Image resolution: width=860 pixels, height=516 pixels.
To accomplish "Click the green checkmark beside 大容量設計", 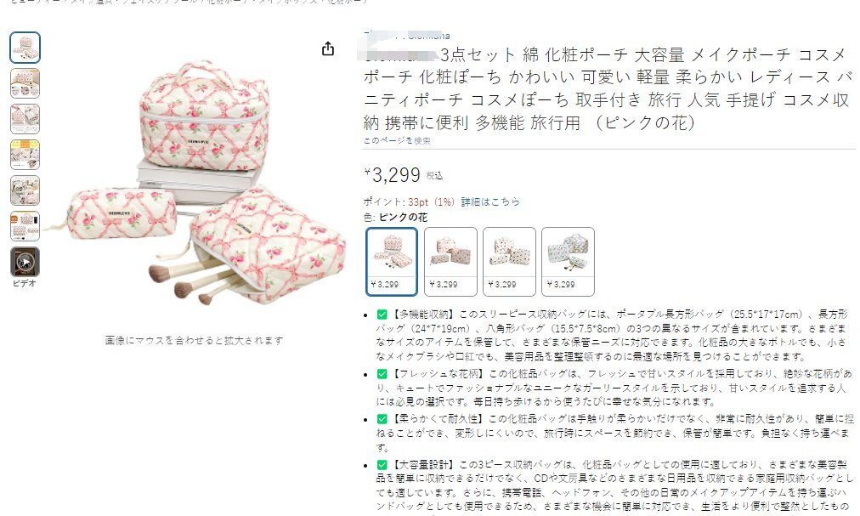I will click(382, 464).
